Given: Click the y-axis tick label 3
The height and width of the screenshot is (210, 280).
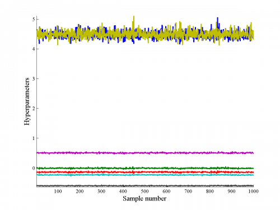Looking at the screenshot, I should pyautogui.click(x=34, y=78).
